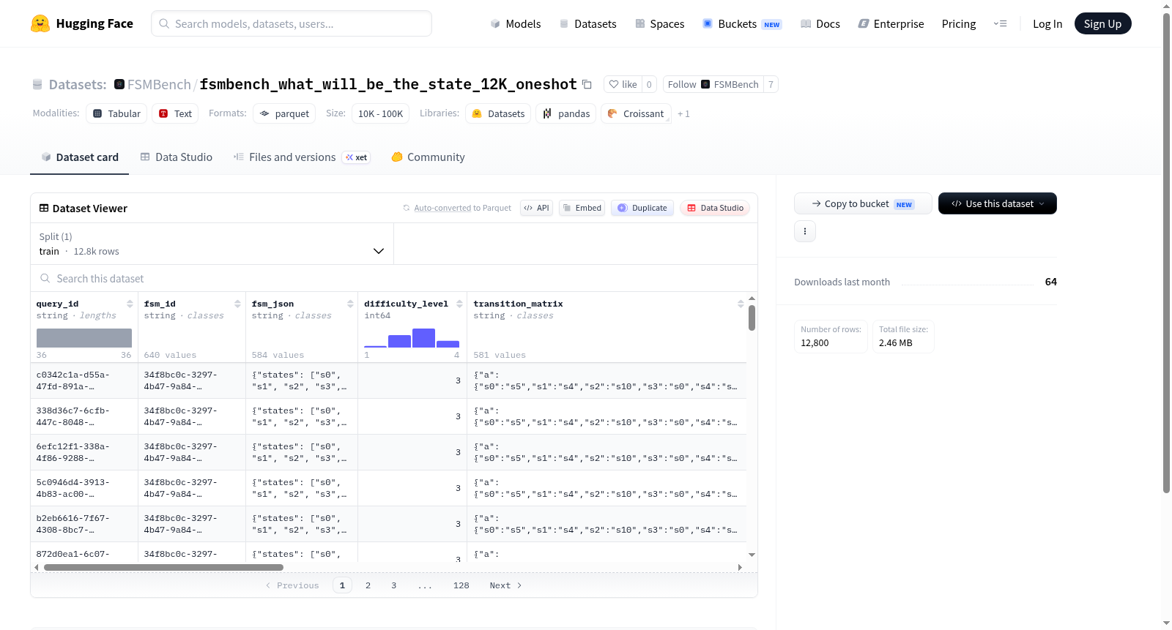The image size is (1172, 630).
Task: Select cell 338d36c7-6cfb-447c-8048 query_id
Action: 84,416
